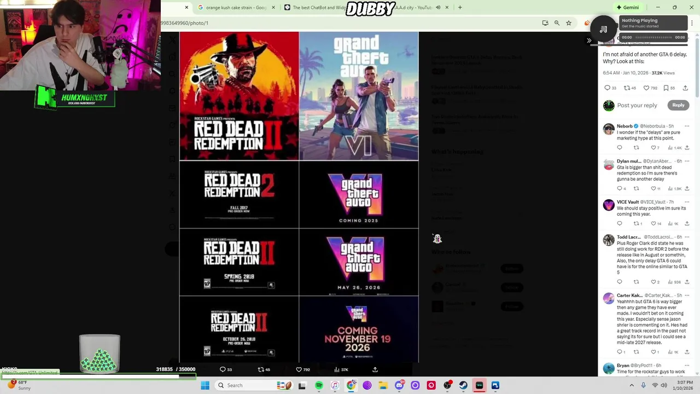Bookmark this page with the star icon

point(569,23)
